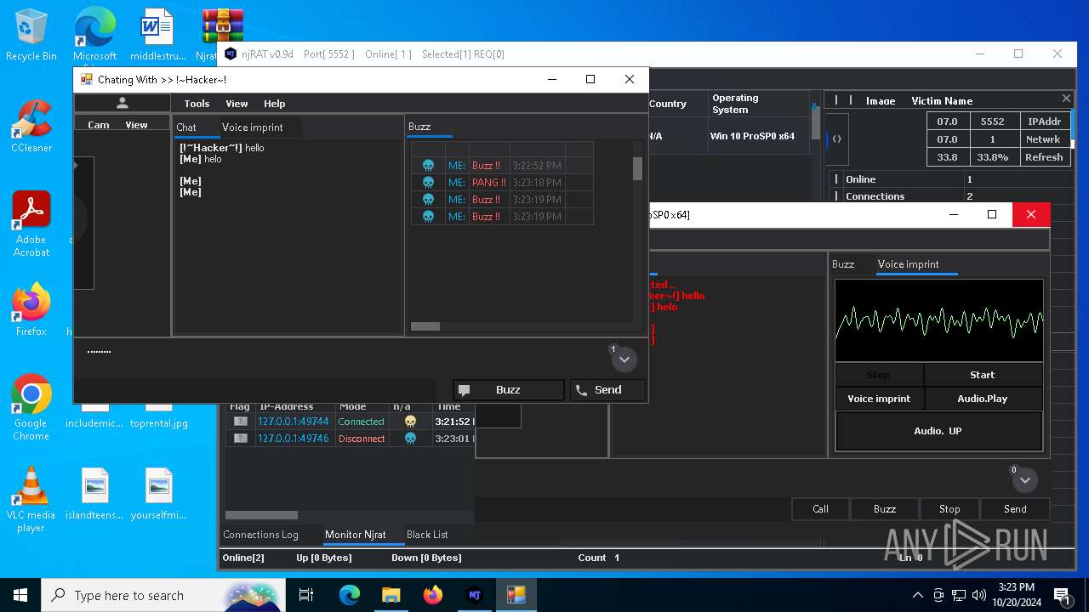Click the IPAddr cell in njRAT stats

tap(1044, 122)
